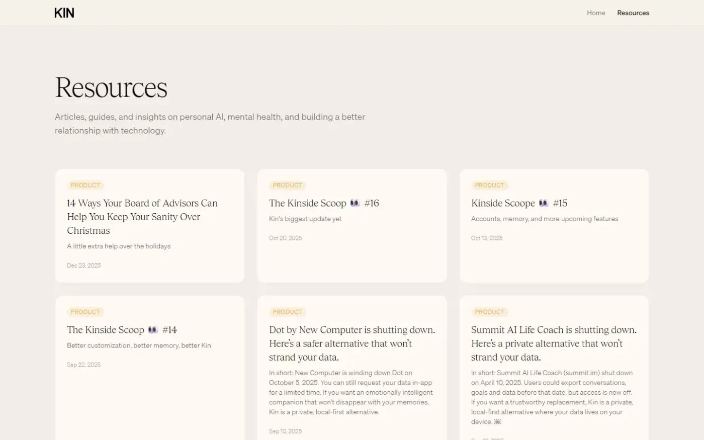
Task: Click the PRODUCT tag on the Dot article card
Action: (x=287, y=312)
